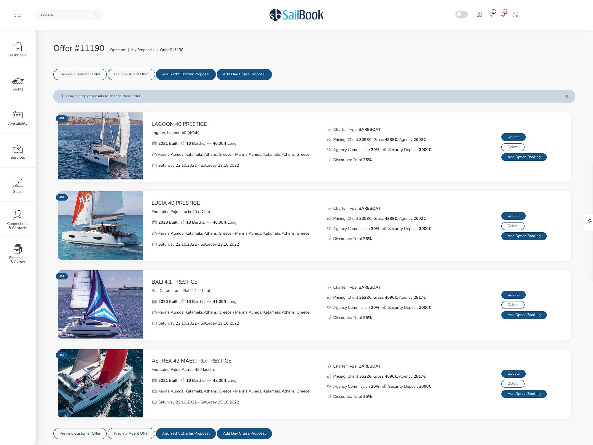593x445 pixels.
Task: Go to the Yachts section
Action: point(18,83)
